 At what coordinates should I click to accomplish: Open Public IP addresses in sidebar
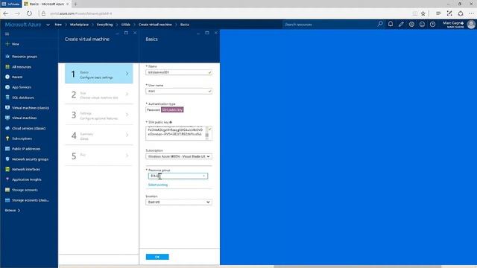click(26, 149)
